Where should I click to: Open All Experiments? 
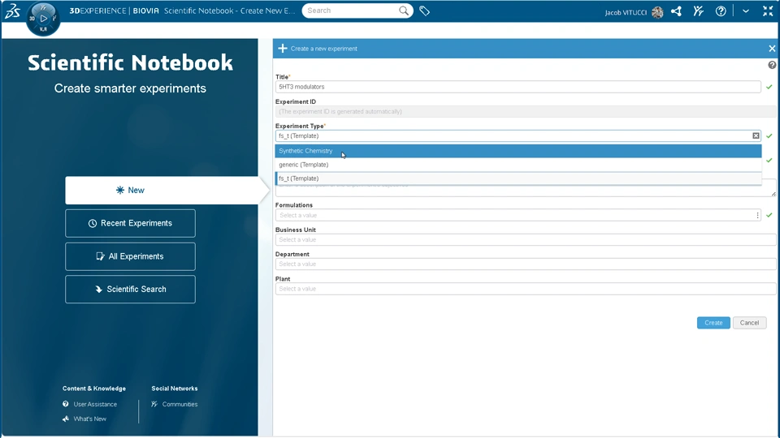click(x=130, y=256)
